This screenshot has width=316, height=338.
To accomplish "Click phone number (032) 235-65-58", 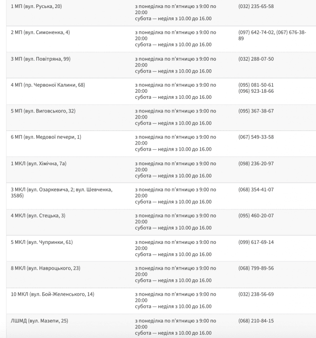I will point(256,7).
